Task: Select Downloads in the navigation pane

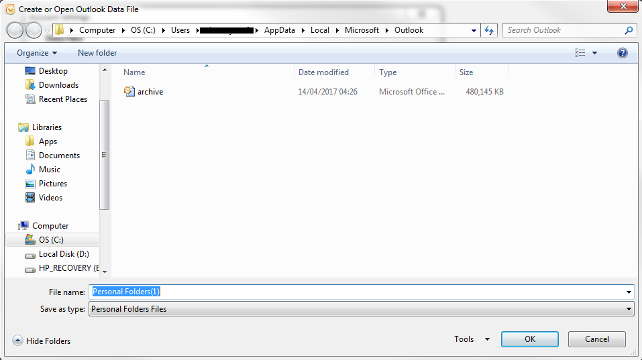Action: pyautogui.click(x=58, y=85)
